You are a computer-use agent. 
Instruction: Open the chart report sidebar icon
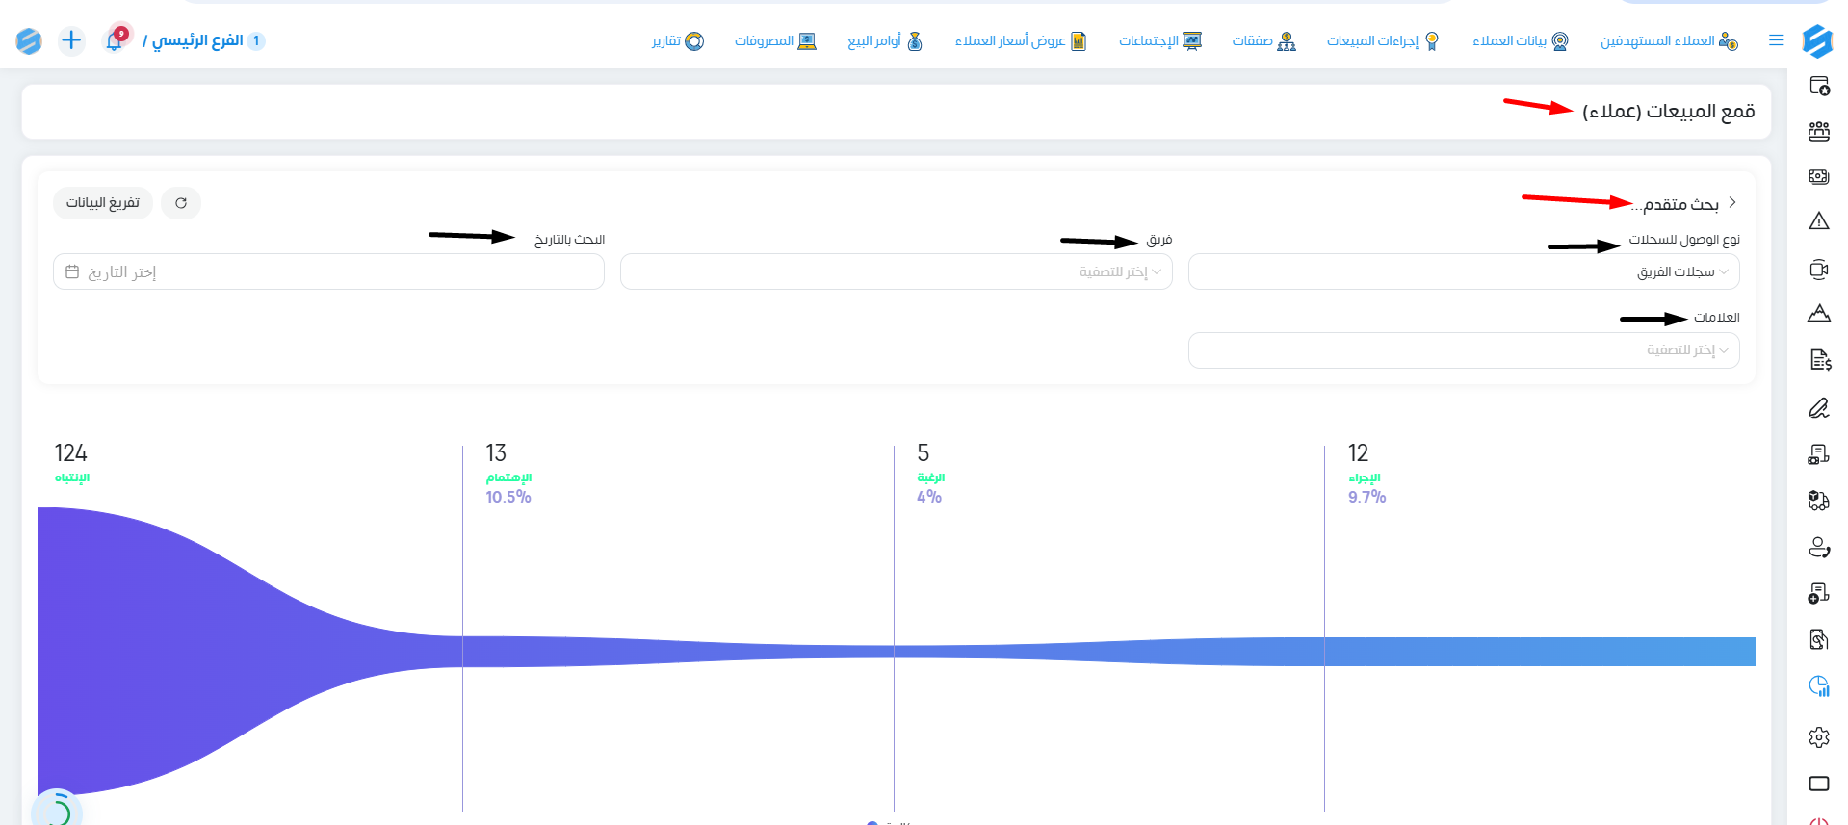coord(1818,686)
